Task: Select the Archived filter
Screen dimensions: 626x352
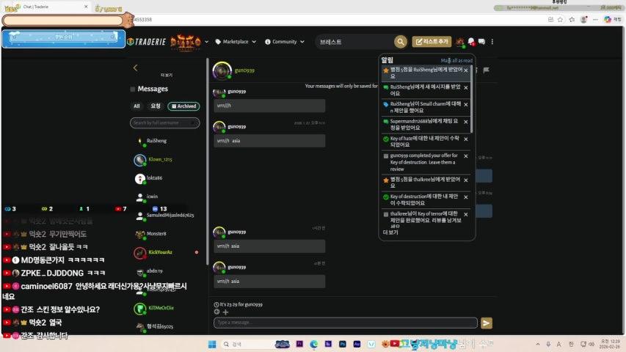Action: tap(183, 106)
